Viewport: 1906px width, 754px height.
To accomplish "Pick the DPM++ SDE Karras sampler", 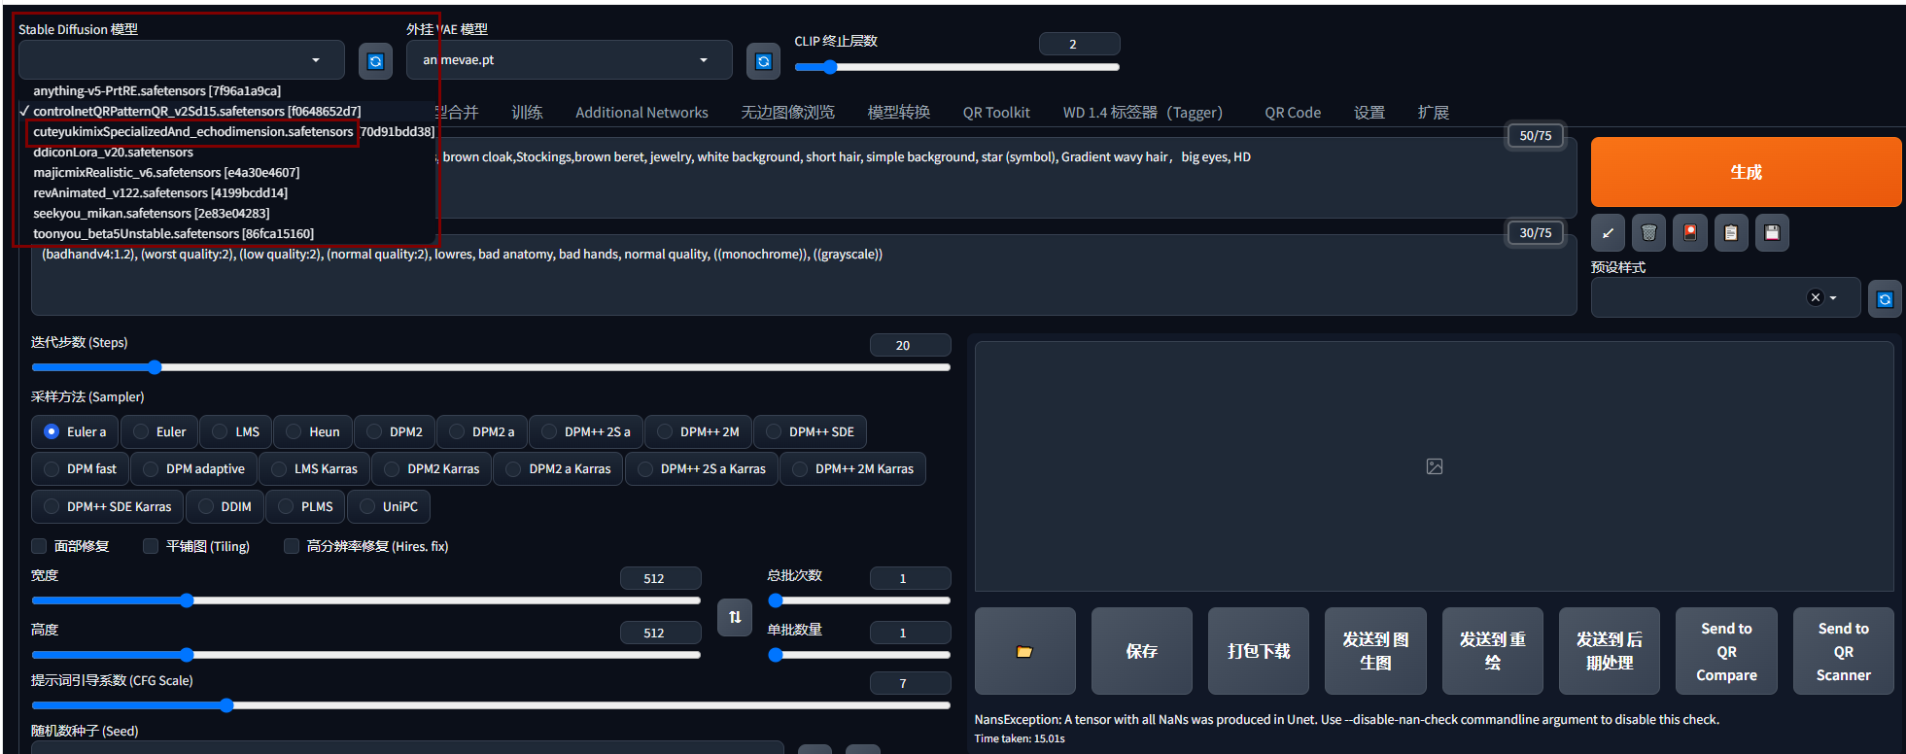I will pyautogui.click(x=108, y=506).
